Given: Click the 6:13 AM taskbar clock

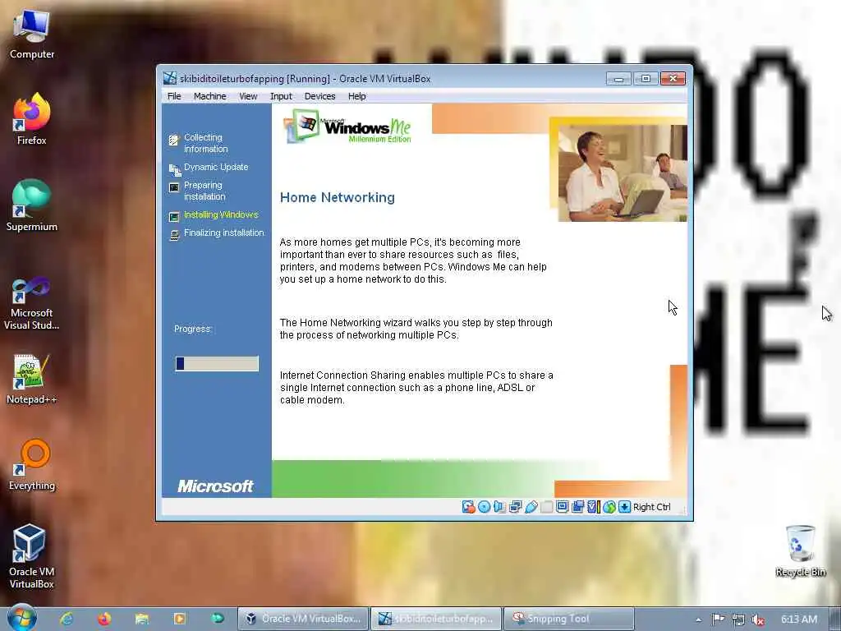Looking at the screenshot, I should click(x=798, y=619).
